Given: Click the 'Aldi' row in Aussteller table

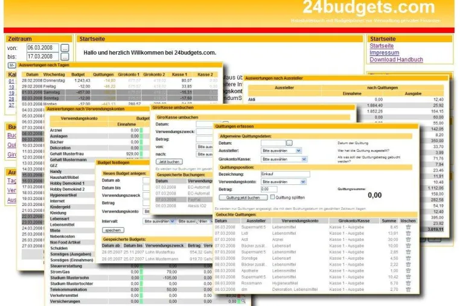Looking at the screenshot, I should coord(345,99).
